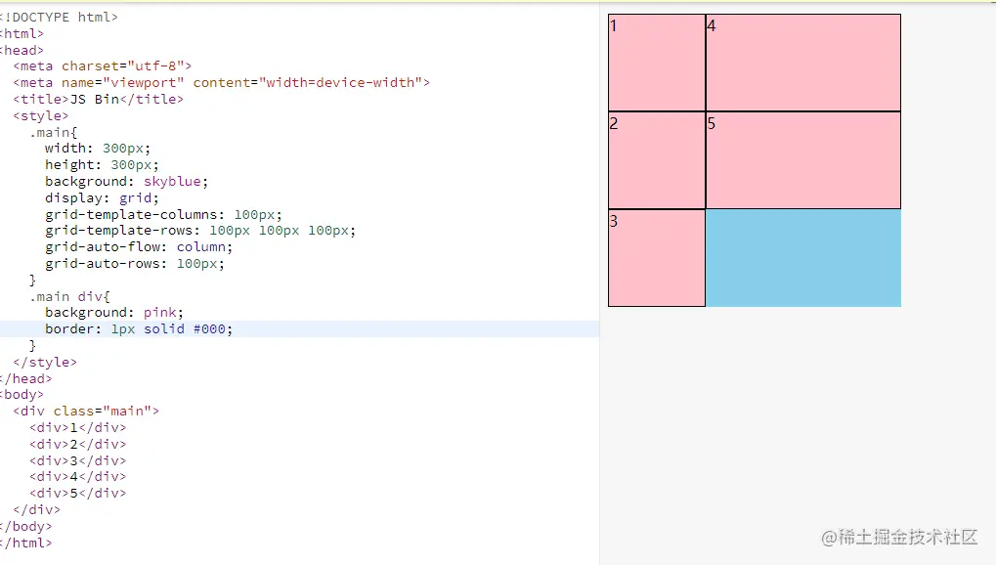Viewport: 996px width, 565px height.
Task: Click the pink grid cell labeled 2
Action: [657, 160]
